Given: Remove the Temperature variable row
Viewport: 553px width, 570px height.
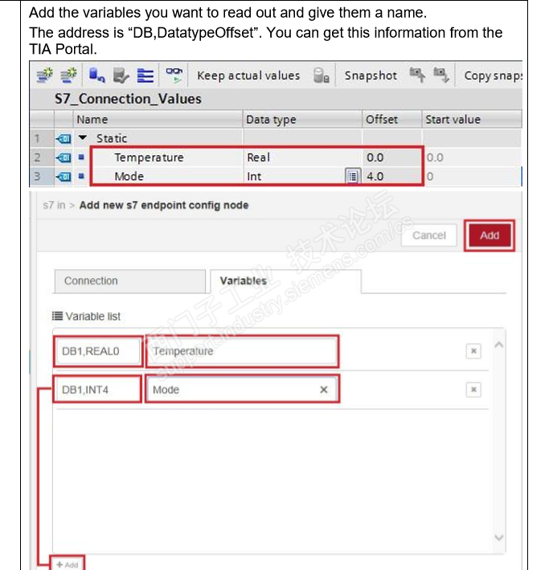Looking at the screenshot, I should [x=473, y=351].
